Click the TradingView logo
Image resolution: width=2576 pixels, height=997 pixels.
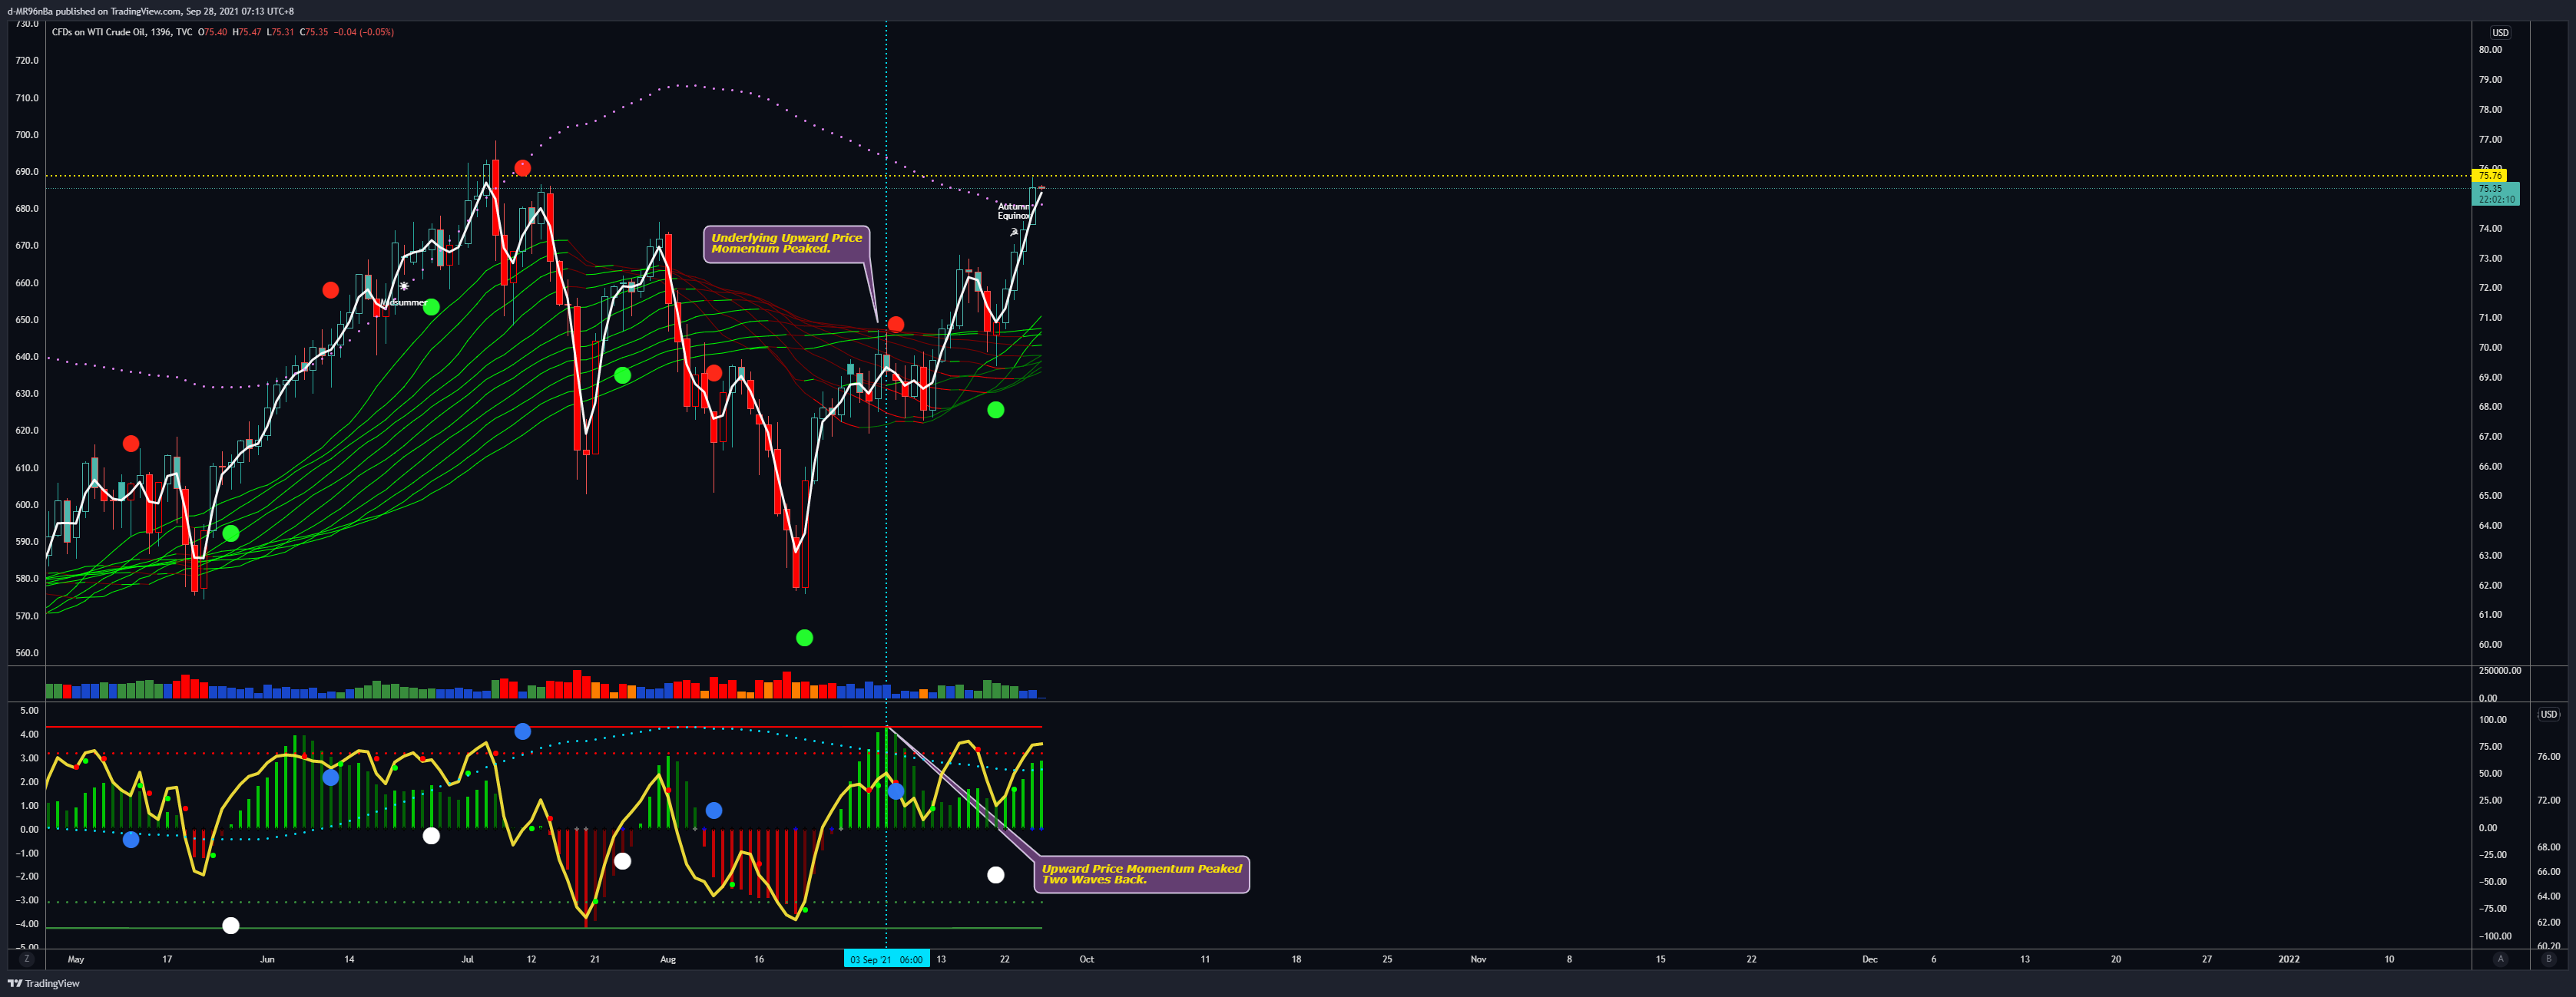[43, 983]
